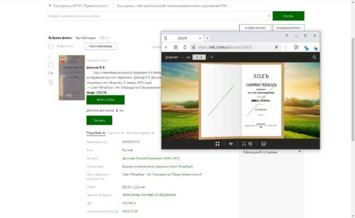Go back in popup browser window
Image resolution: width=355 pixels, height=218 pixels.
(167, 47)
